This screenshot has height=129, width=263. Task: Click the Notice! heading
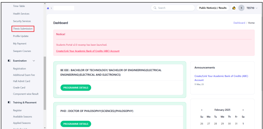(x=61, y=34)
